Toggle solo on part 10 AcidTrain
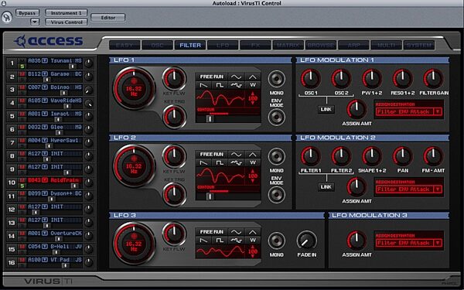The height and width of the screenshot is (290, 464). pyautogui.click(x=22, y=186)
